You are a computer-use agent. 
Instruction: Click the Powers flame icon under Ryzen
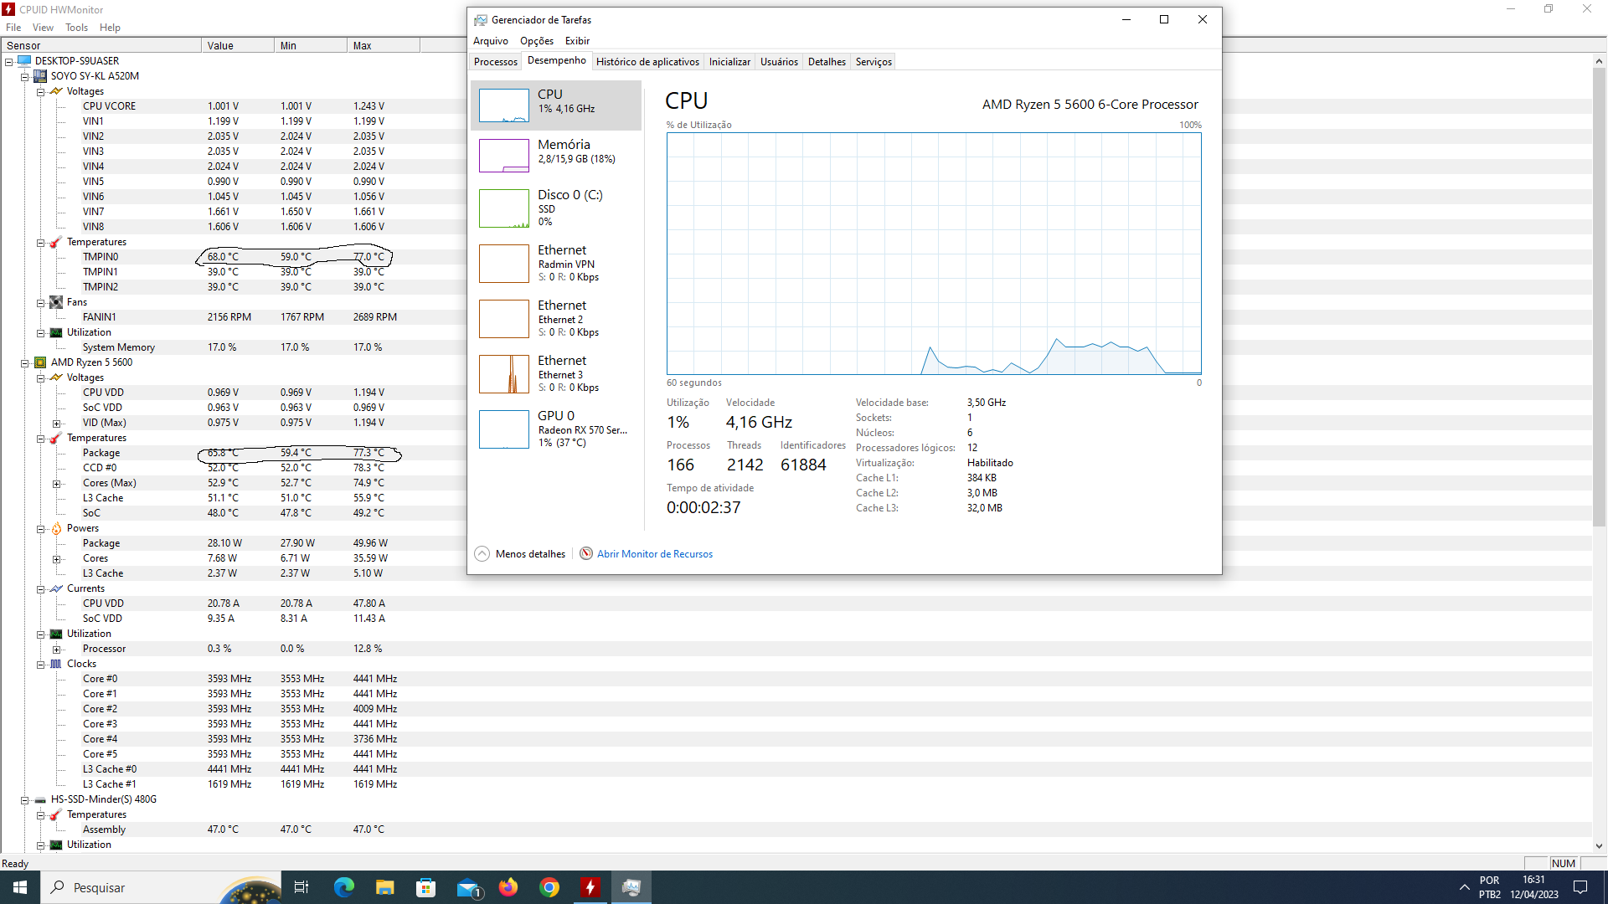56,528
